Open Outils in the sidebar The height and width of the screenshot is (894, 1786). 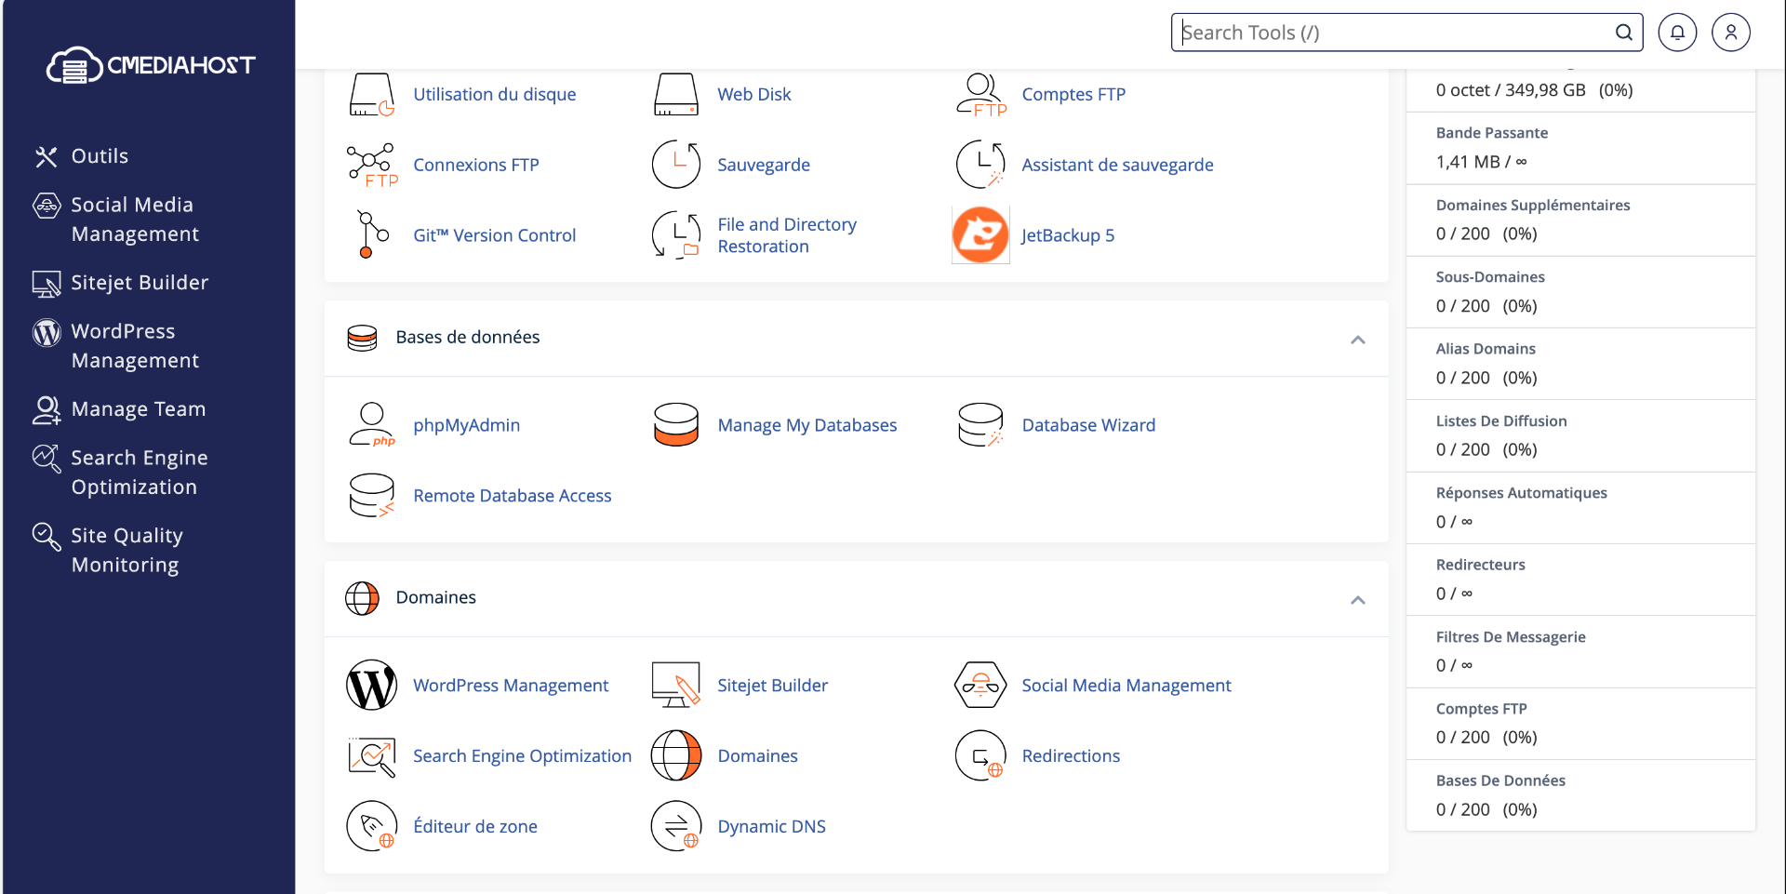point(100,156)
